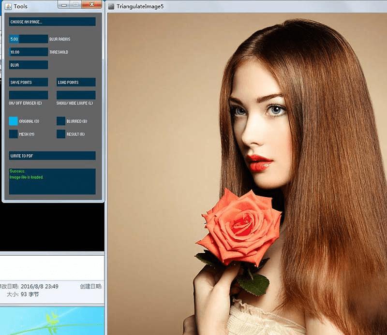
Task: Close the Tools window
Action: point(91,4)
